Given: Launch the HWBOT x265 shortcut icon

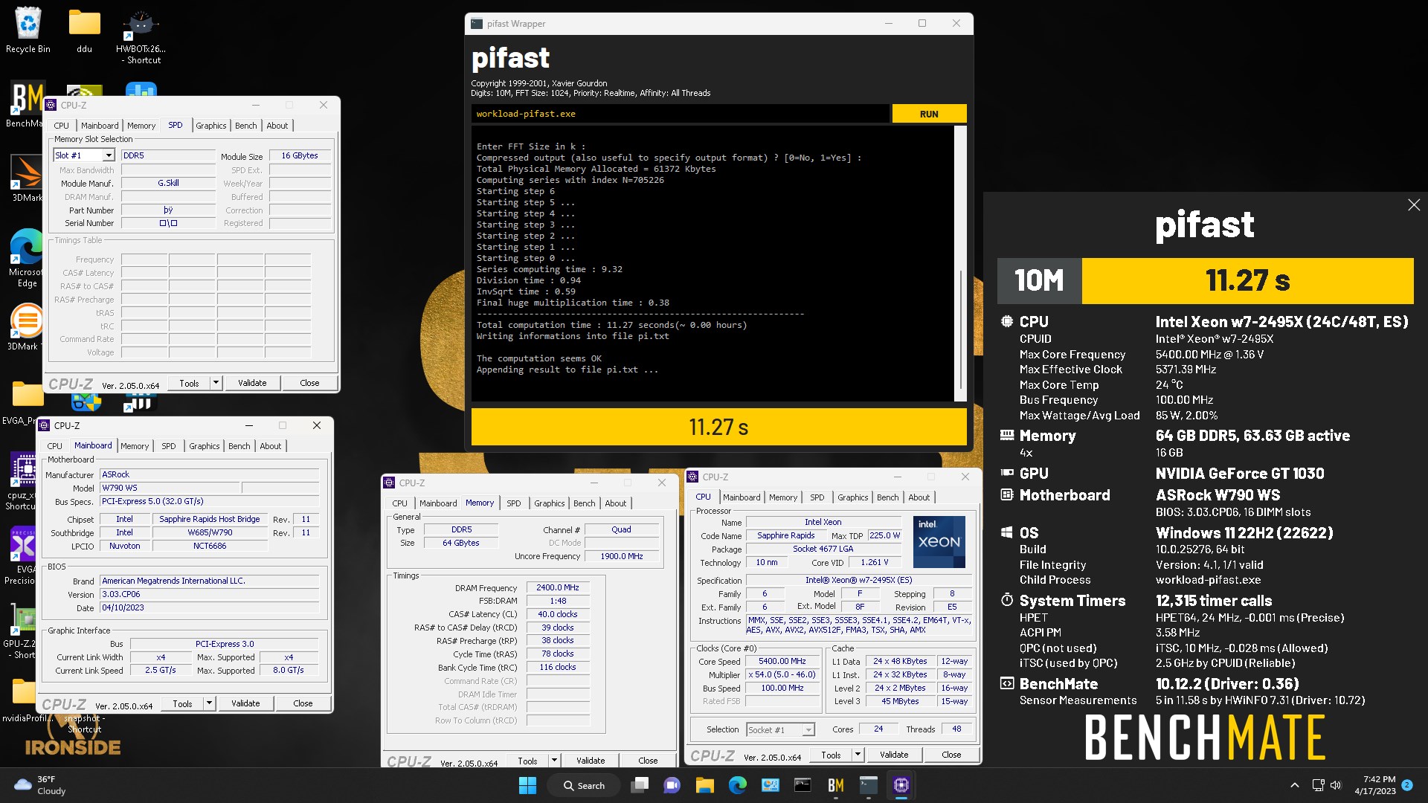Looking at the screenshot, I should 141,36.
